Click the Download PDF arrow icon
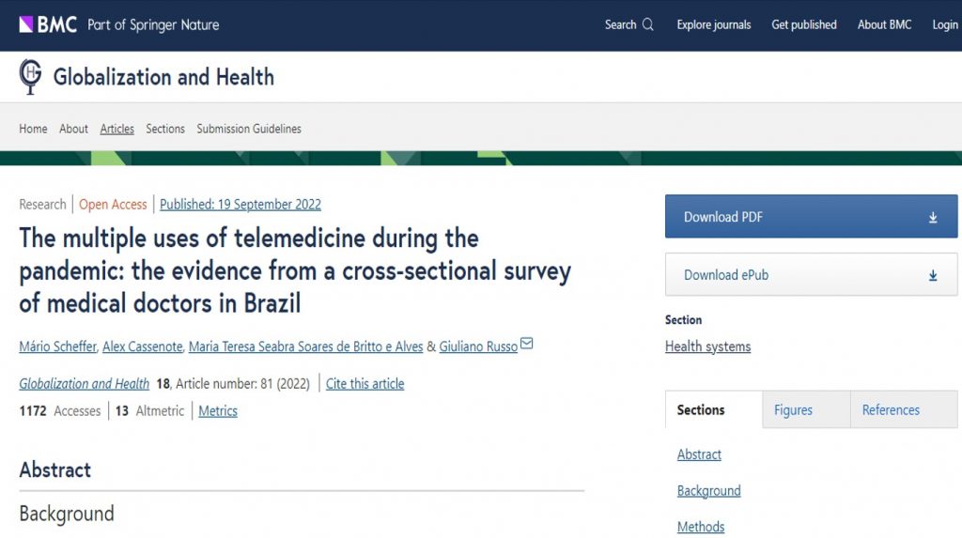This screenshot has width=962, height=538. pos(933,218)
